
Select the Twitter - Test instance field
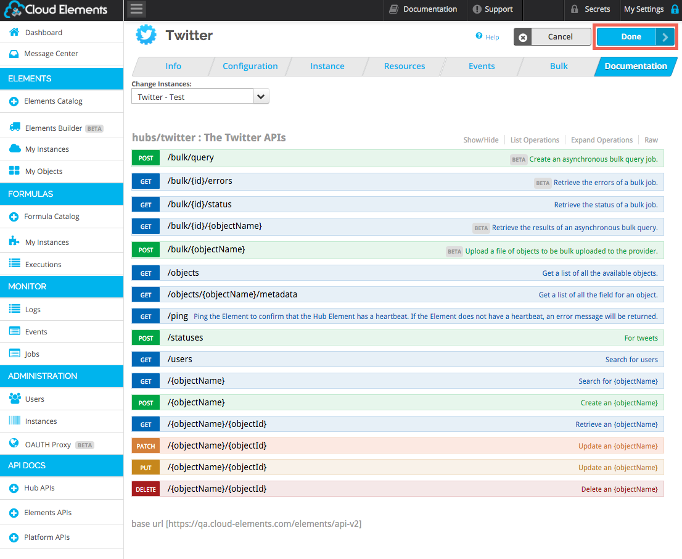192,96
